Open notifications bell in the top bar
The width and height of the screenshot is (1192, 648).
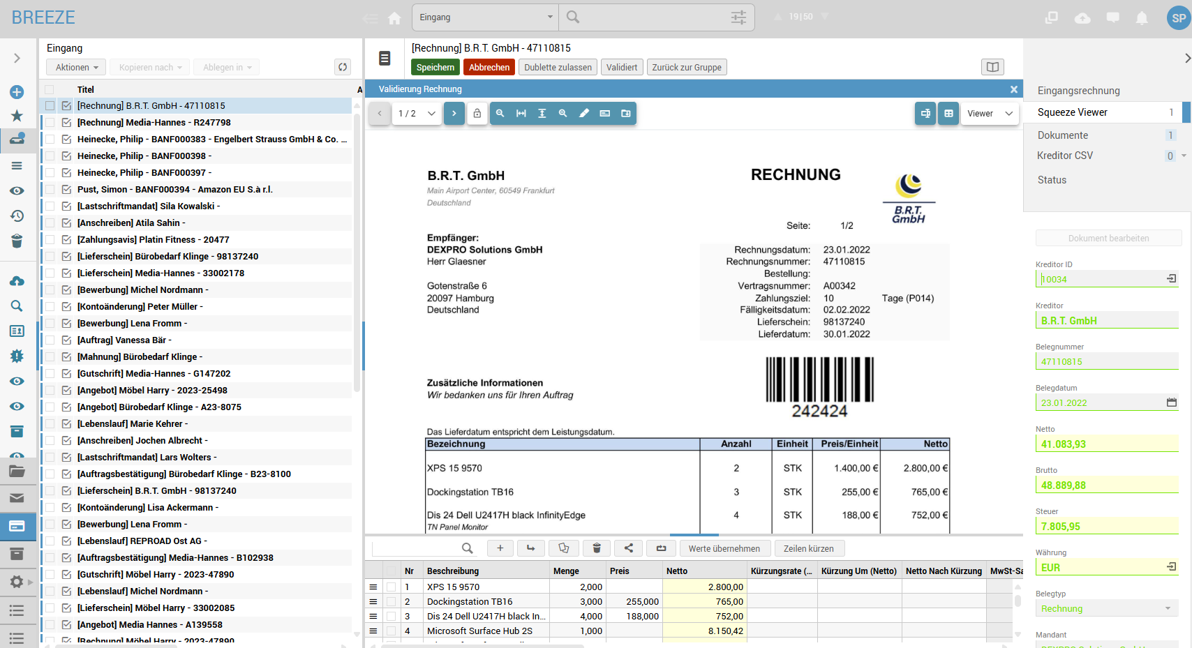tap(1142, 17)
